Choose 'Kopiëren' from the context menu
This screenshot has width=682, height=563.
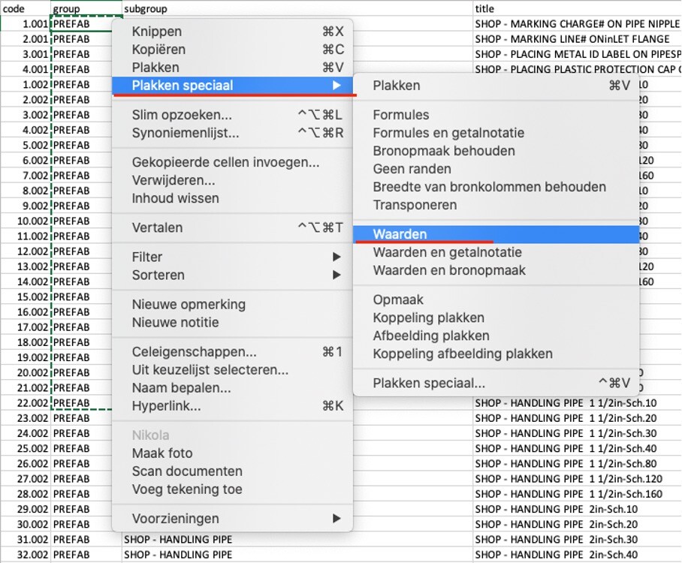click(158, 50)
